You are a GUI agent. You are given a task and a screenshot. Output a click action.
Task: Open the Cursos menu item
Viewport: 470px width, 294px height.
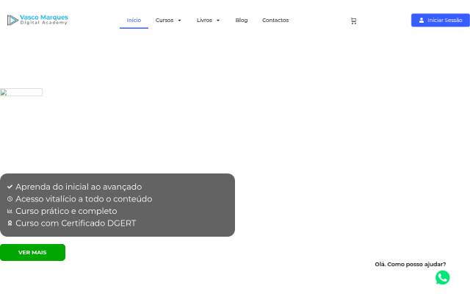tap(164, 20)
